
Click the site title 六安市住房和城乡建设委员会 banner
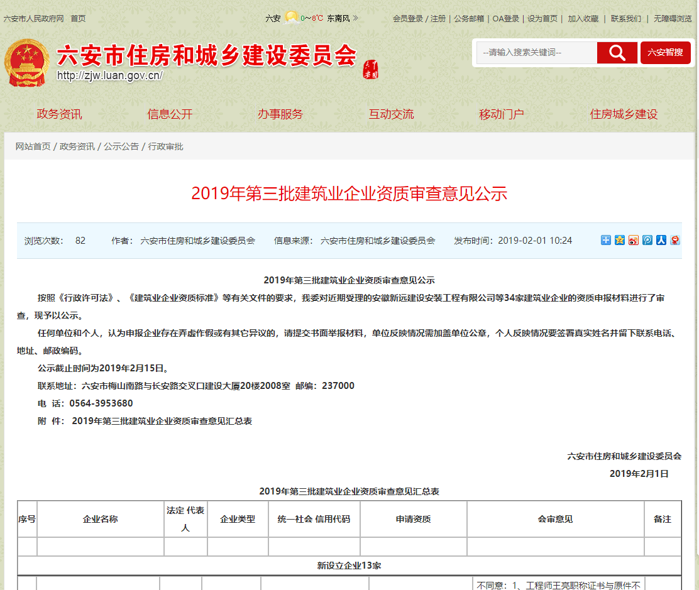coord(206,55)
